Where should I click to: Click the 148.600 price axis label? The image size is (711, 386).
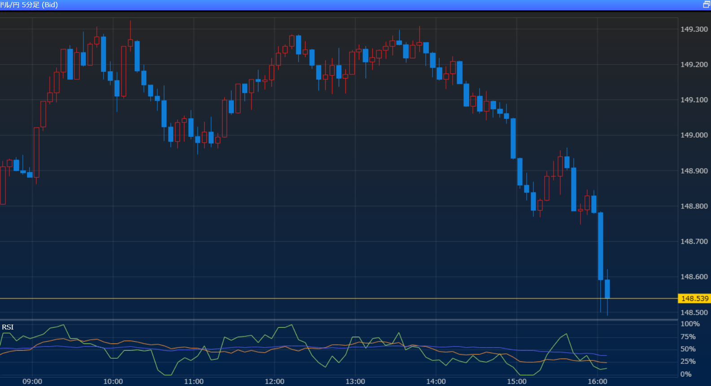(694, 277)
